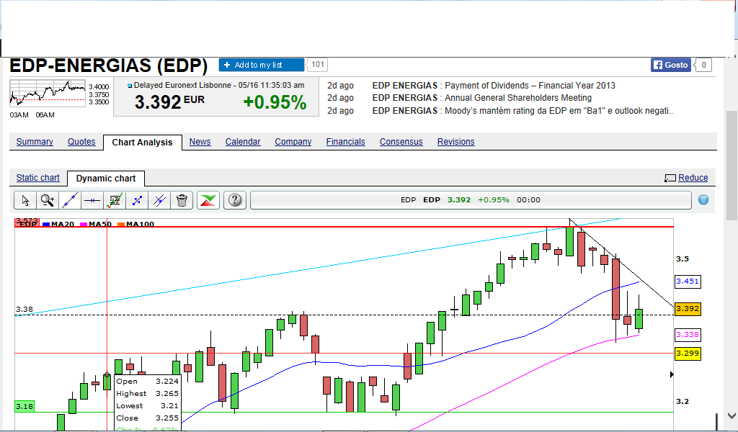
Task: Switch to the Calendar tab
Action: coord(243,142)
